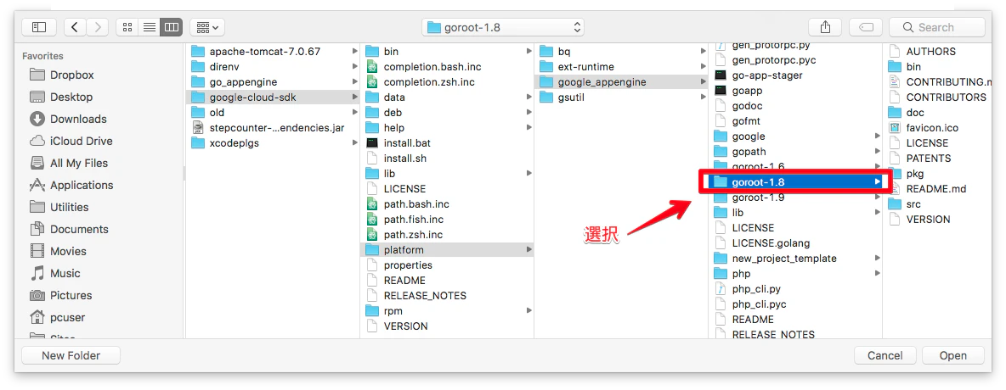
Task: Switch to column view
Action: pos(172,27)
